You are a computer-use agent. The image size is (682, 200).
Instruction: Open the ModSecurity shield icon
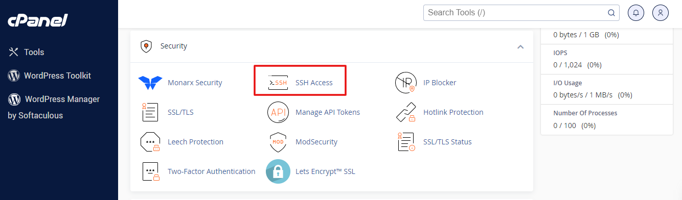tap(278, 142)
